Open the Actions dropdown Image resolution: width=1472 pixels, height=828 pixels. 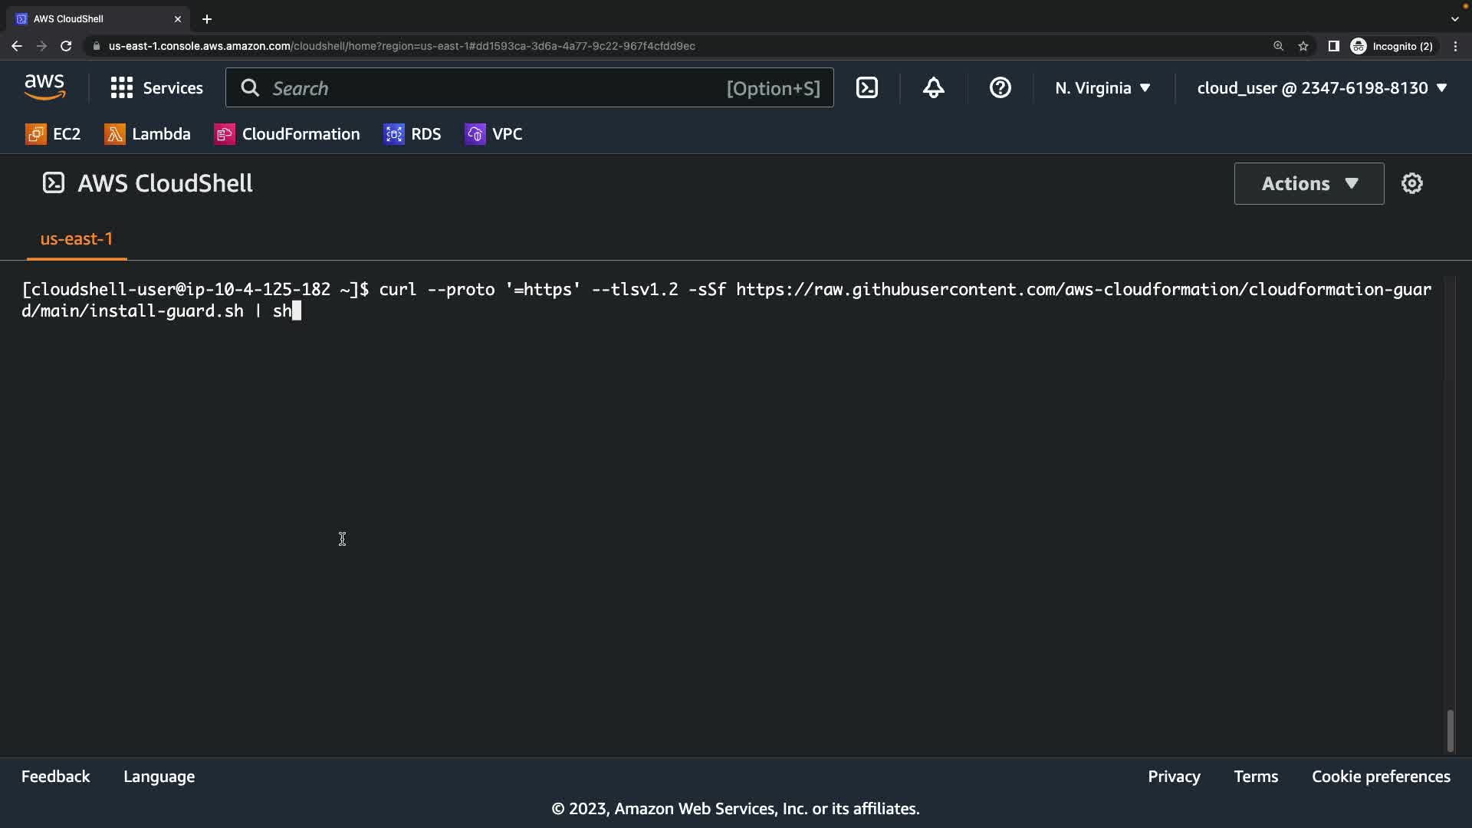click(1309, 183)
